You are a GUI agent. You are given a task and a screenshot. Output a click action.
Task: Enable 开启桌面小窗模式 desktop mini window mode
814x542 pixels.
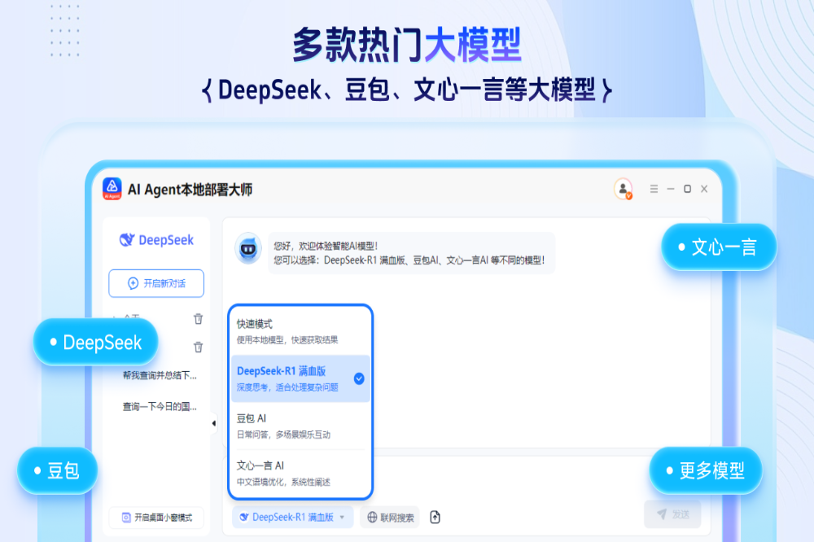156,518
